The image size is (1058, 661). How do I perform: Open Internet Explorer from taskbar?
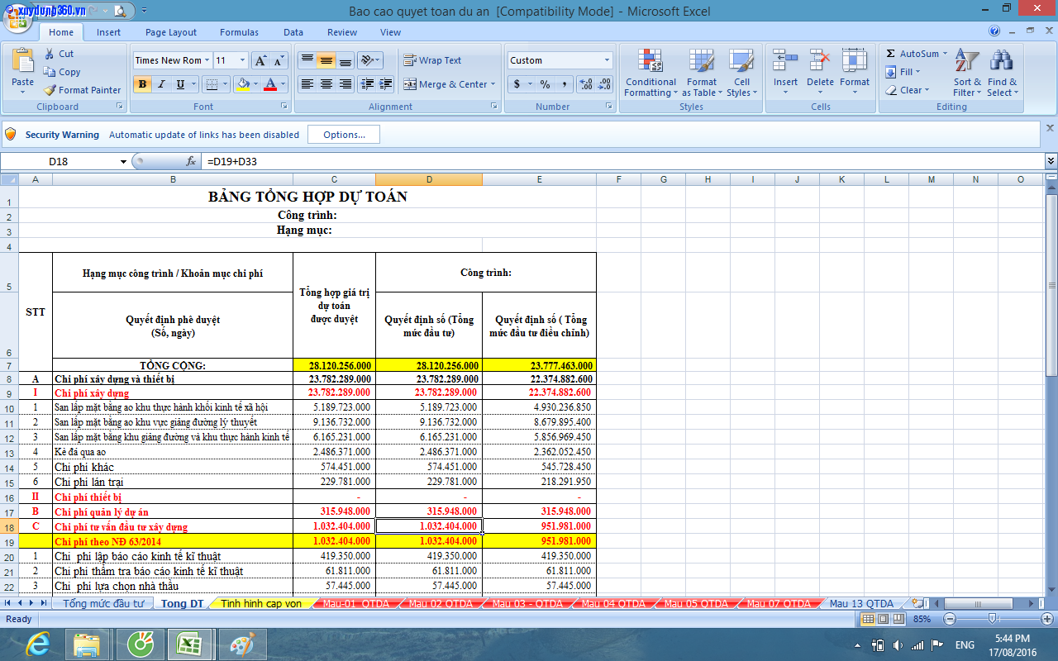coord(37,644)
